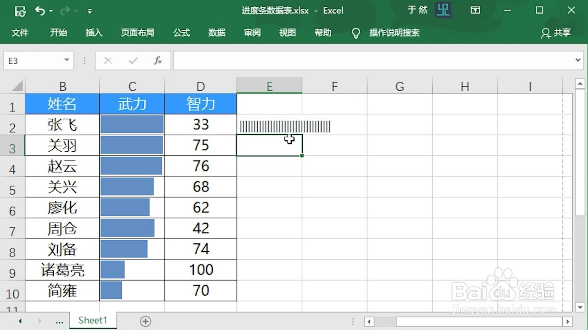Click the Cancel (X) icon beside formula bar
The image size is (588, 330).
107,60
